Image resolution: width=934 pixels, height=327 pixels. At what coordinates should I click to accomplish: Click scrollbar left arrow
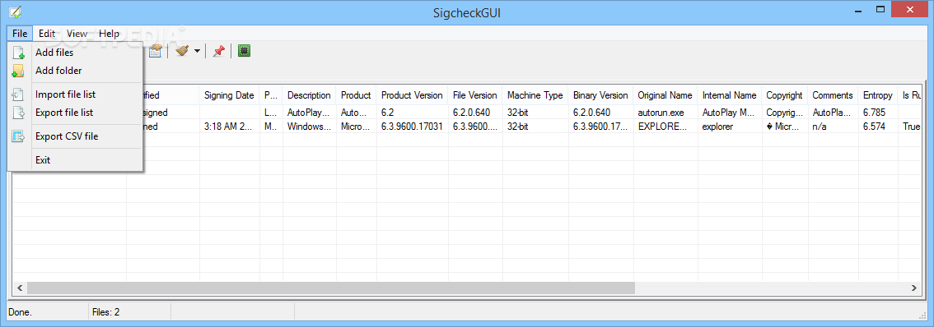[x=20, y=288]
